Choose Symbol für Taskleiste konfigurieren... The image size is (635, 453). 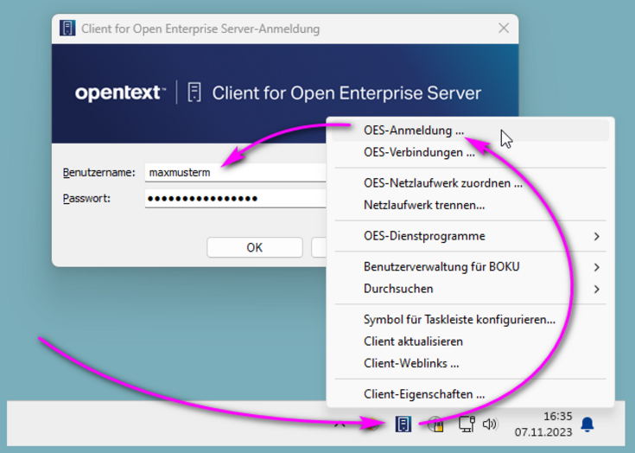[x=470, y=319]
